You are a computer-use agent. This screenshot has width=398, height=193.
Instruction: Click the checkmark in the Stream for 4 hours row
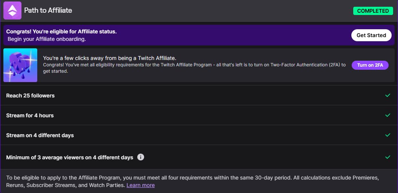387,115
